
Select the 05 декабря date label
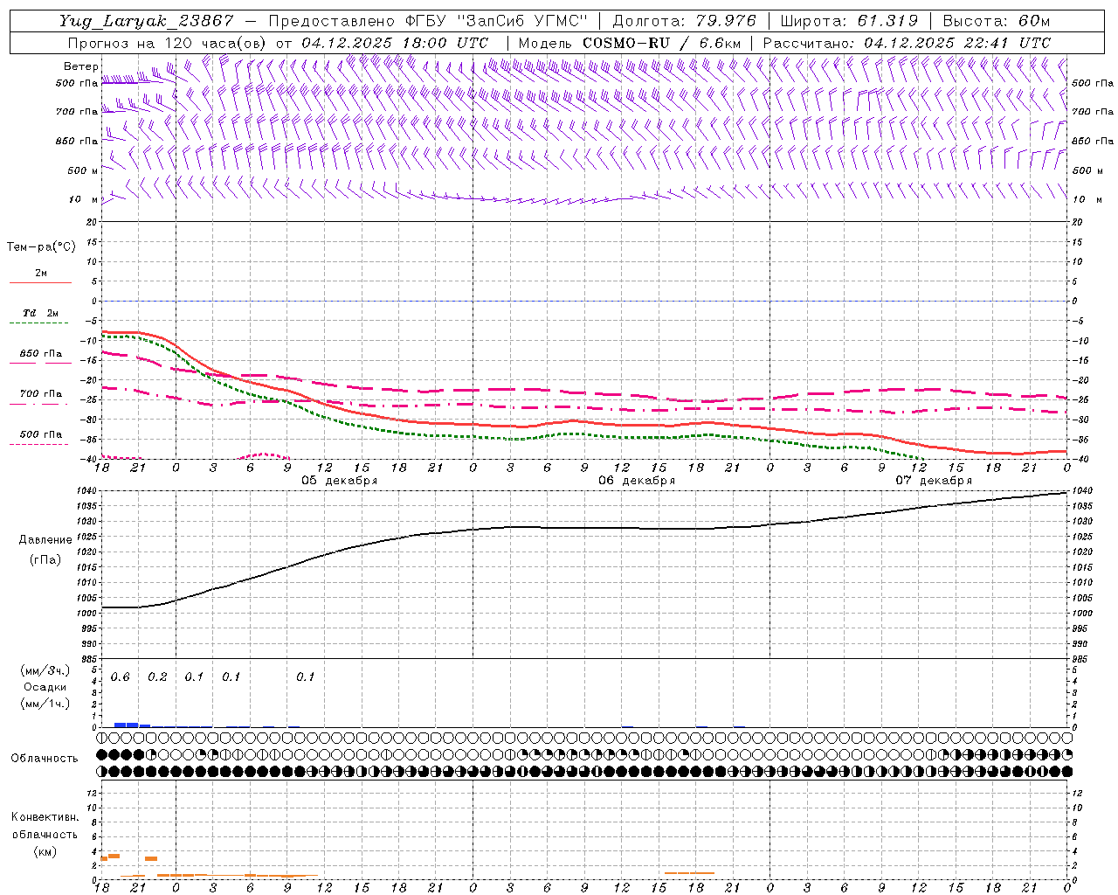340,481
